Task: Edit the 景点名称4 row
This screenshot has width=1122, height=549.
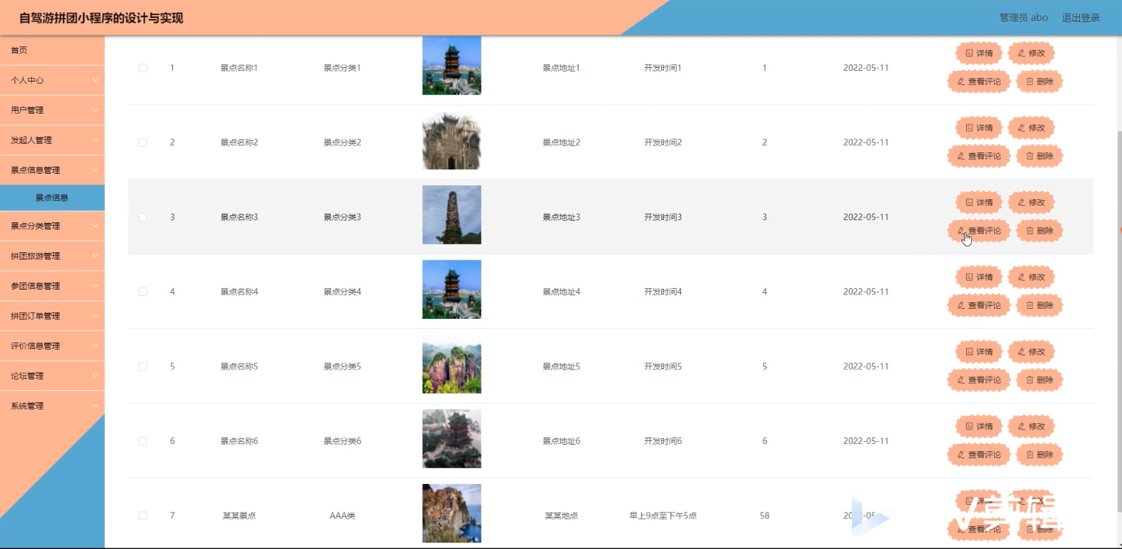Action: click(x=1031, y=277)
